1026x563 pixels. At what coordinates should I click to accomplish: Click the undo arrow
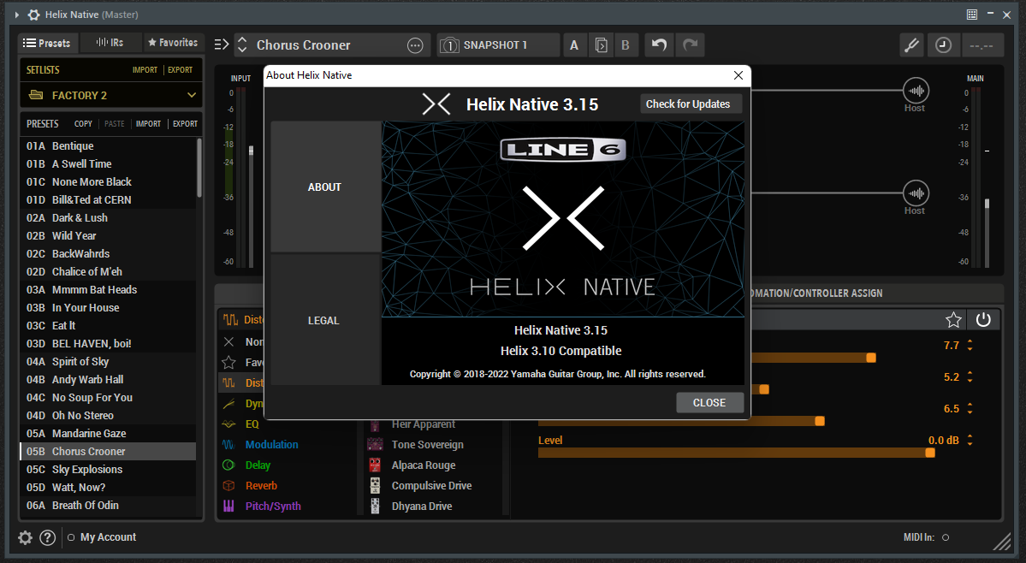click(x=659, y=44)
